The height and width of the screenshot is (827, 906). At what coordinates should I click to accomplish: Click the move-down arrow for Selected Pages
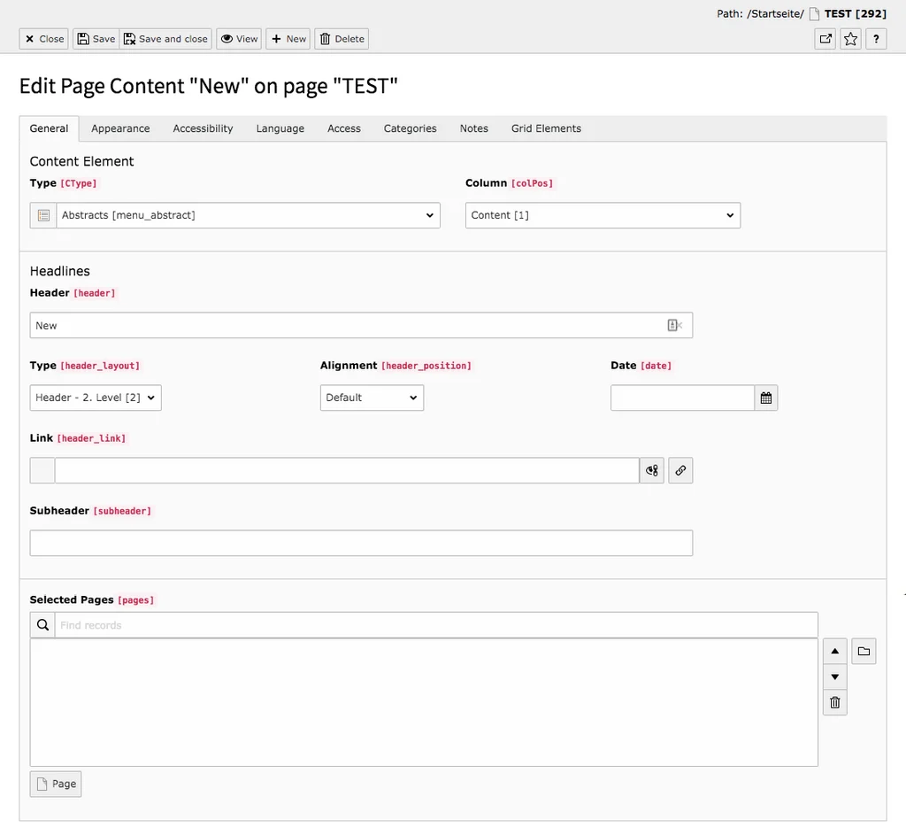click(834, 676)
